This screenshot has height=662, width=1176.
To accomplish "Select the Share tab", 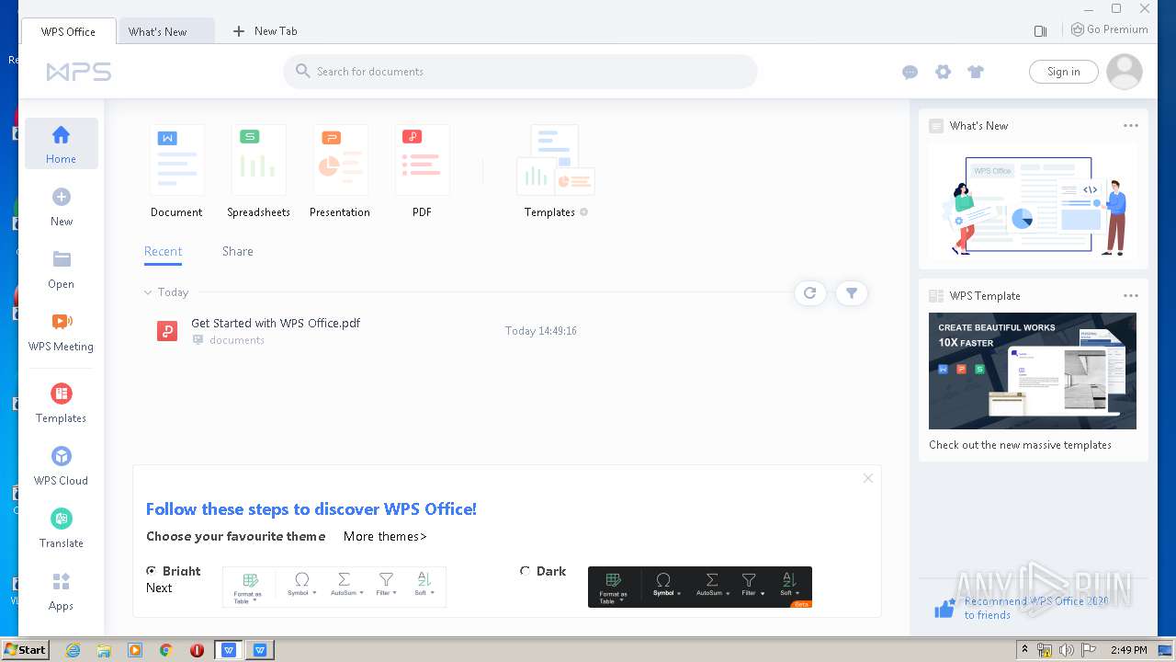I will pos(237,252).
